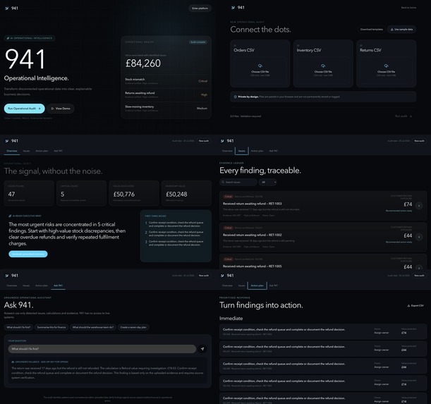Screen dimensions: 431x404
Task: Click the download icon next to Export CSV
Action: coord(408,305)
